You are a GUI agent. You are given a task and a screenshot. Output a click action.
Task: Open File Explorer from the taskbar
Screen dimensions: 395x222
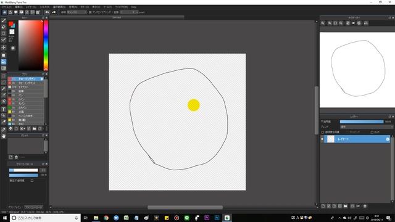pyautogui.click(x=96, y=218)
